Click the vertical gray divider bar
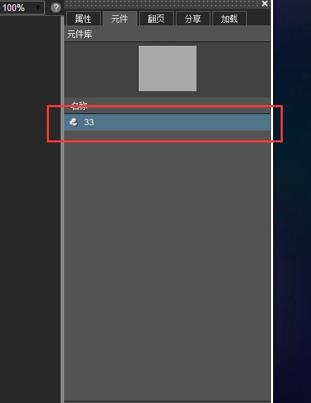The width and height of the screenshot is (311, 403). point(62,209)
